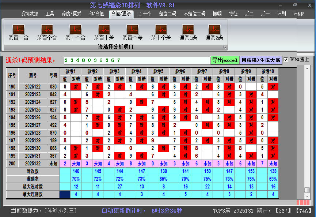Click the prediction result text field

point(137,60)
